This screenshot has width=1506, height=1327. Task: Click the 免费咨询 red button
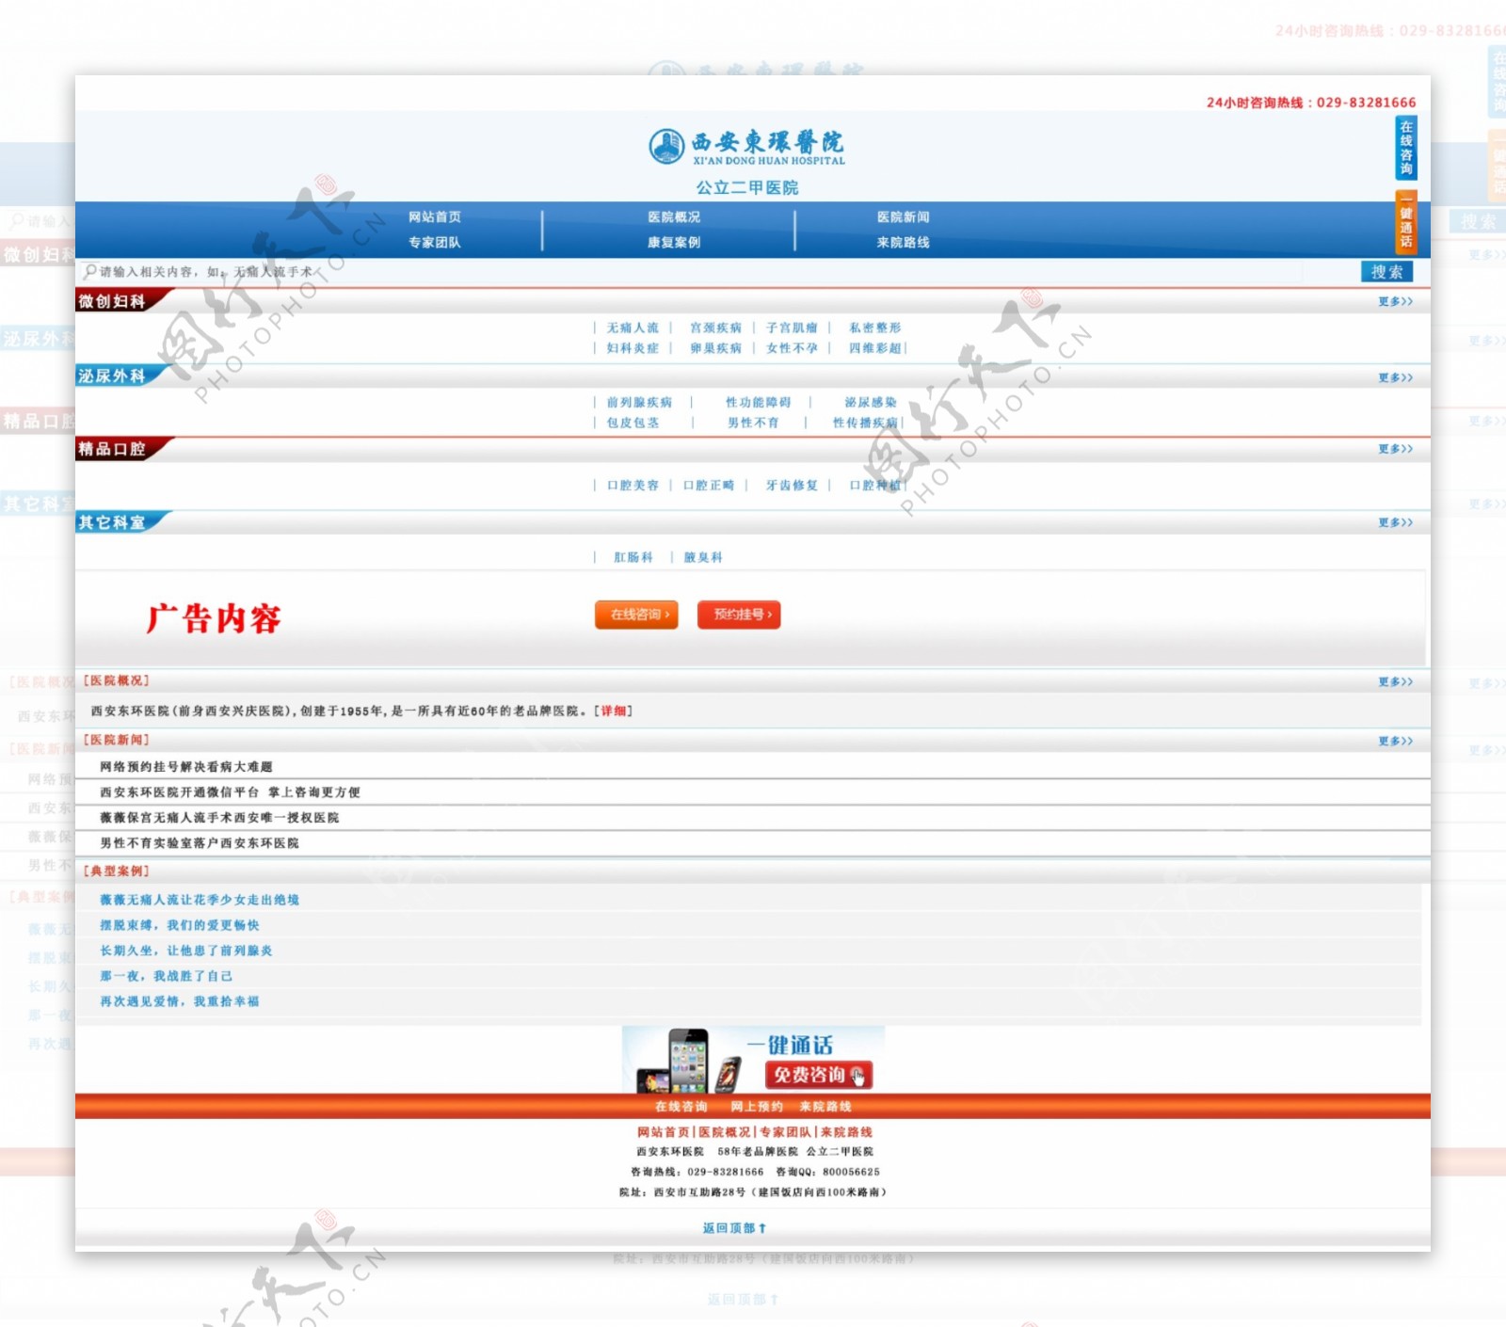coord(818,1075)
